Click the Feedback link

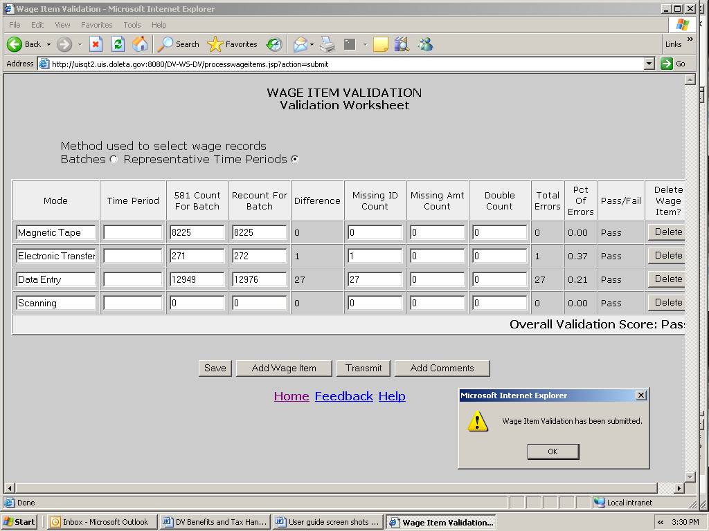click(x=343, y=396)
